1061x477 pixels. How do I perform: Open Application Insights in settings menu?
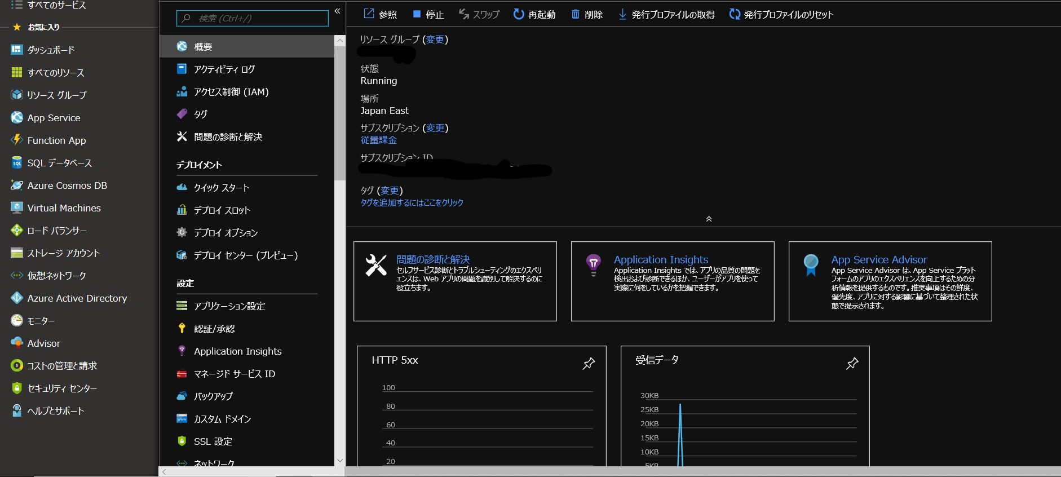click(247, 351)
